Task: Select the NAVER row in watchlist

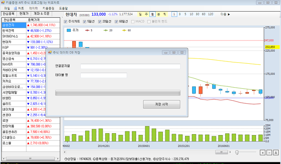Action: pos(24,65)
